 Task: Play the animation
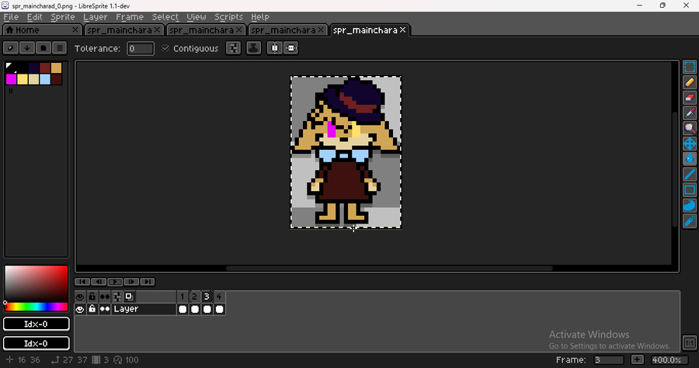tap(115, 282)
